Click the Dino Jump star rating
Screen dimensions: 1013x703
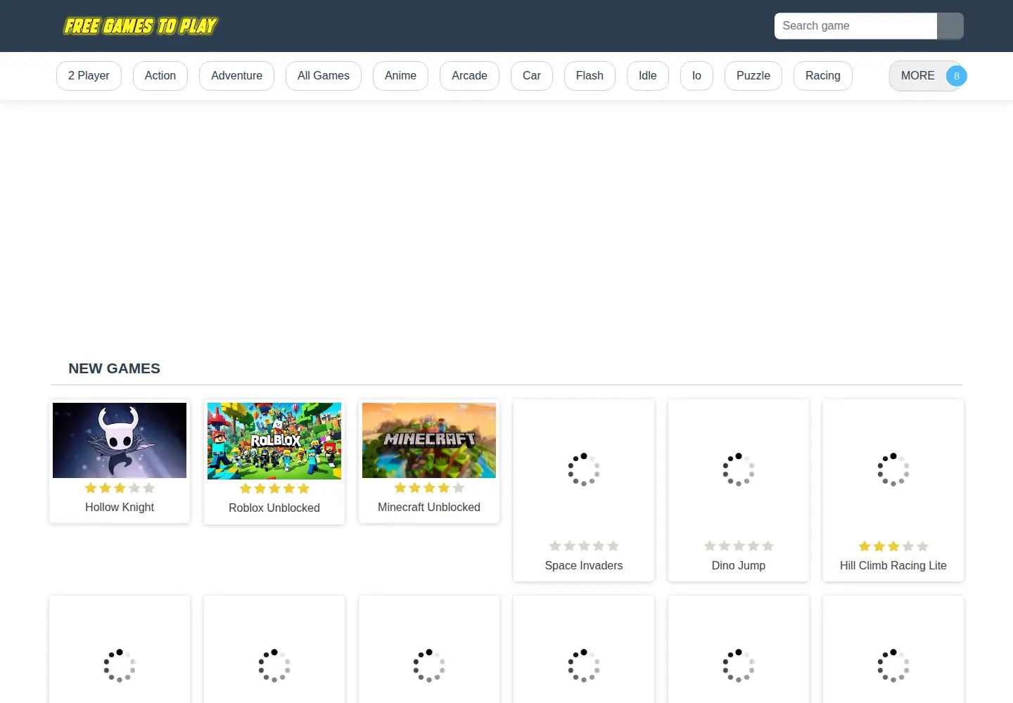coord(739,546)
